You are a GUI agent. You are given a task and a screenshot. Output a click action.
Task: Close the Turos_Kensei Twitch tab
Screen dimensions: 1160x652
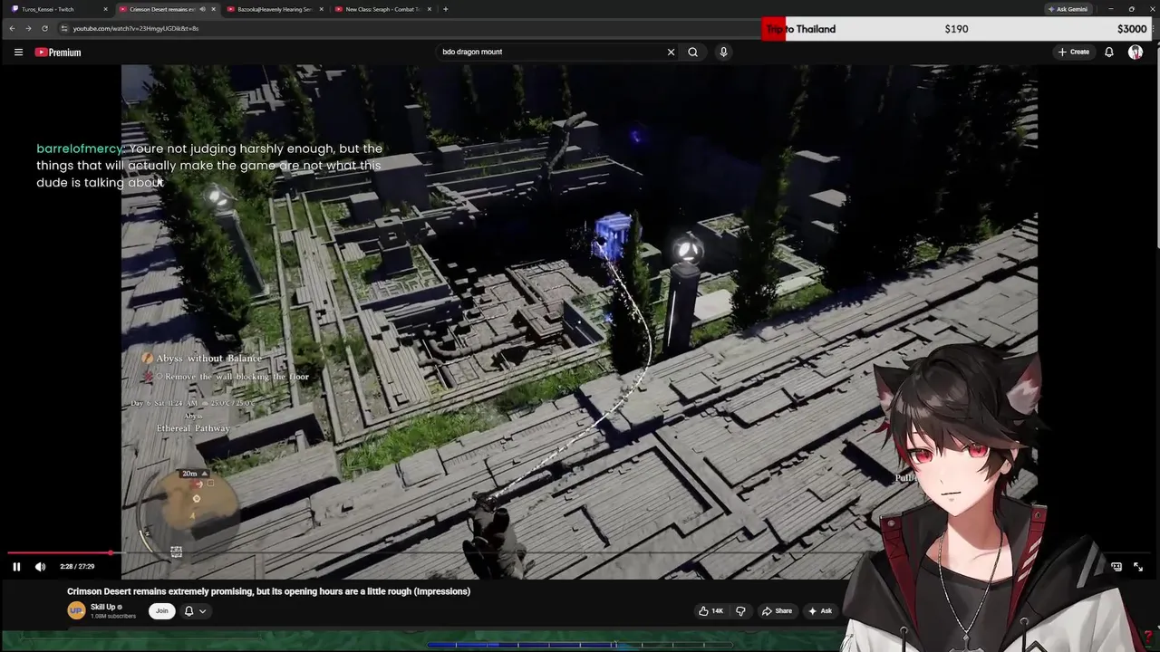105,9
